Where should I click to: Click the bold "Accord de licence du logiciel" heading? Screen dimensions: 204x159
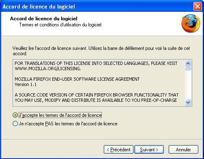pyautogui.click(x=44, y=19)
